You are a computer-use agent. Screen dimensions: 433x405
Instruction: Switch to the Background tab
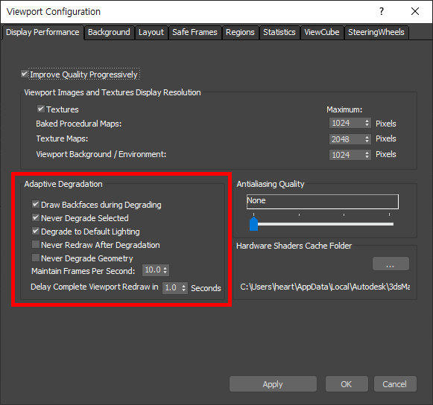(109, 32)
